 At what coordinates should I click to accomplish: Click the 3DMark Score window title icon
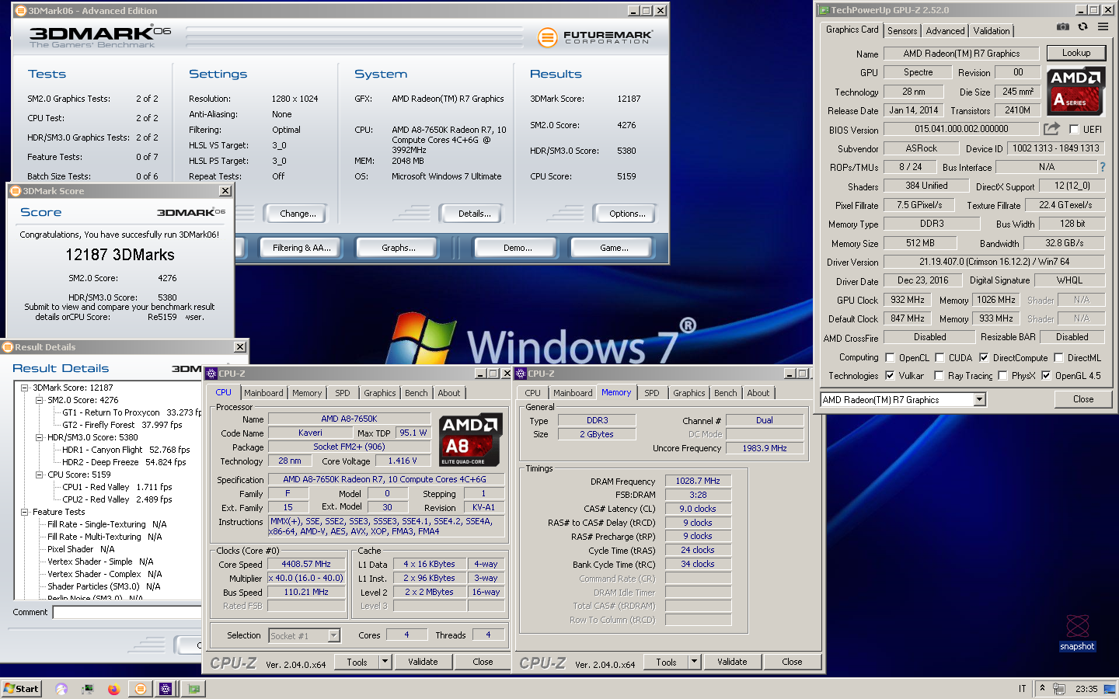click(16, 191)
